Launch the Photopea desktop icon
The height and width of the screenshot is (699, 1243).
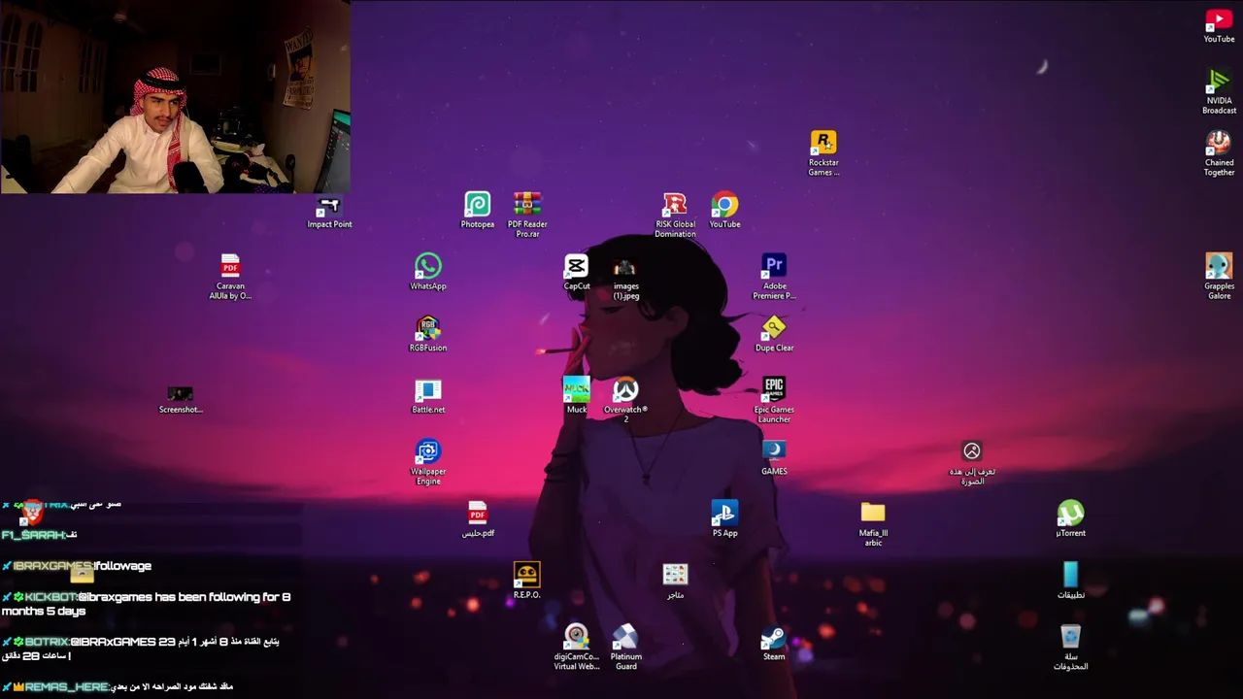(x=477, y=210)
